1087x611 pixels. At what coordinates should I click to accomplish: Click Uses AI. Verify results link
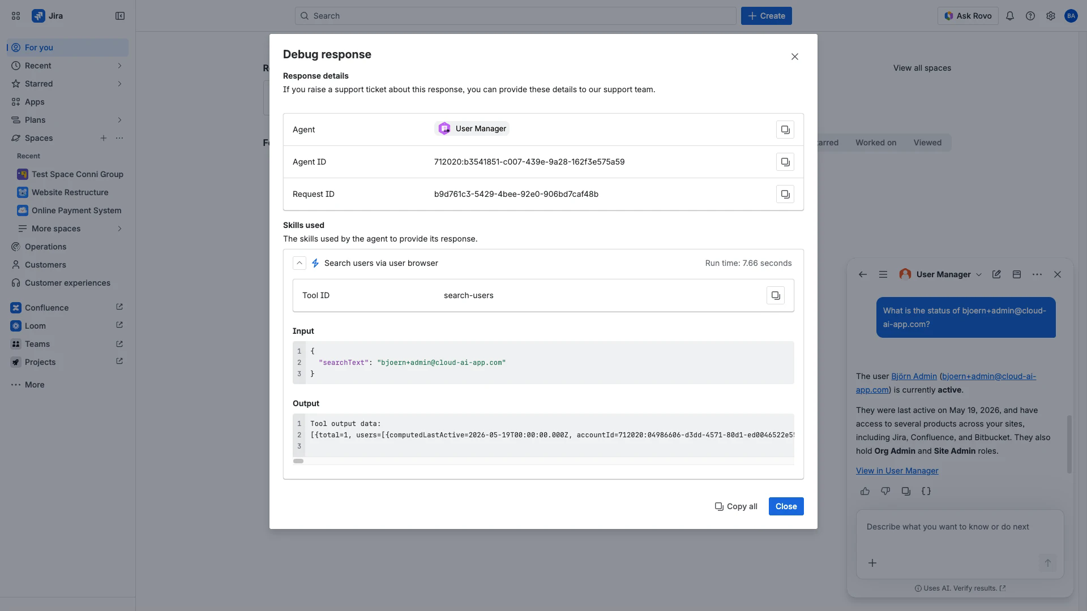(x=960, y=588)
